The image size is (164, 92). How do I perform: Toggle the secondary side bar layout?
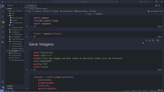tap(148, 2)
